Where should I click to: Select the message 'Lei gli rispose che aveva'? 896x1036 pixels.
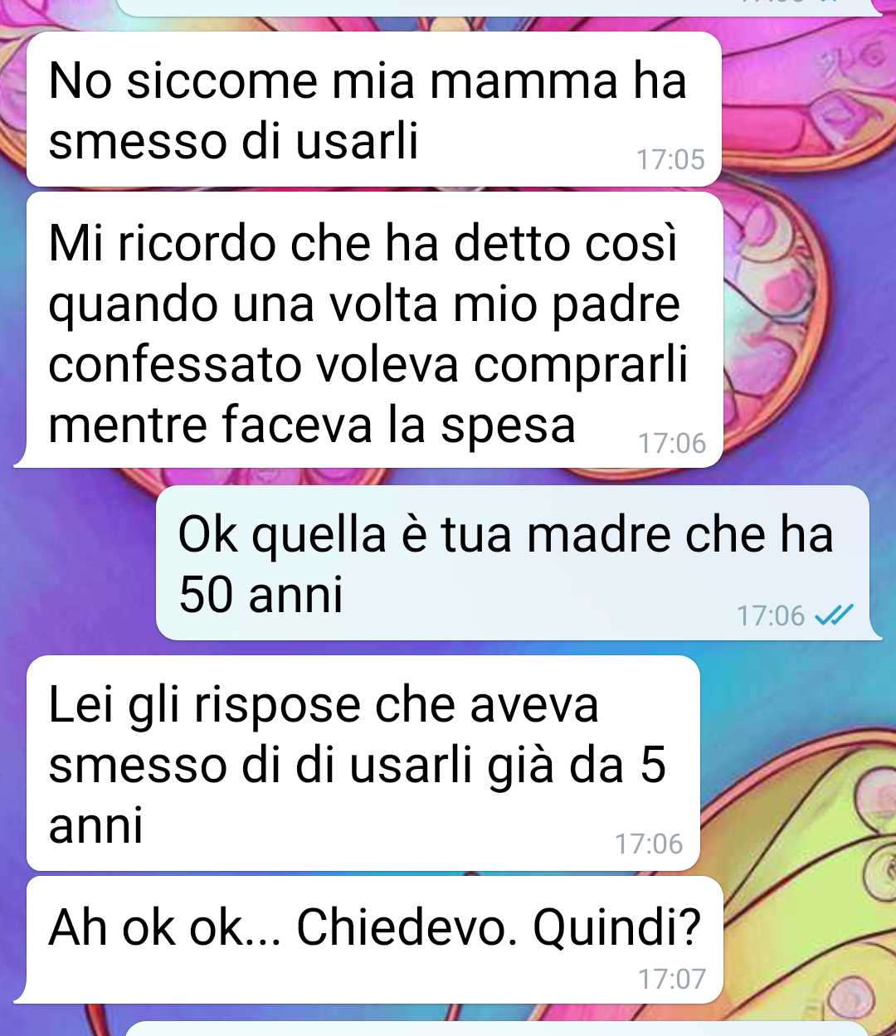click(x=363, y=763)
